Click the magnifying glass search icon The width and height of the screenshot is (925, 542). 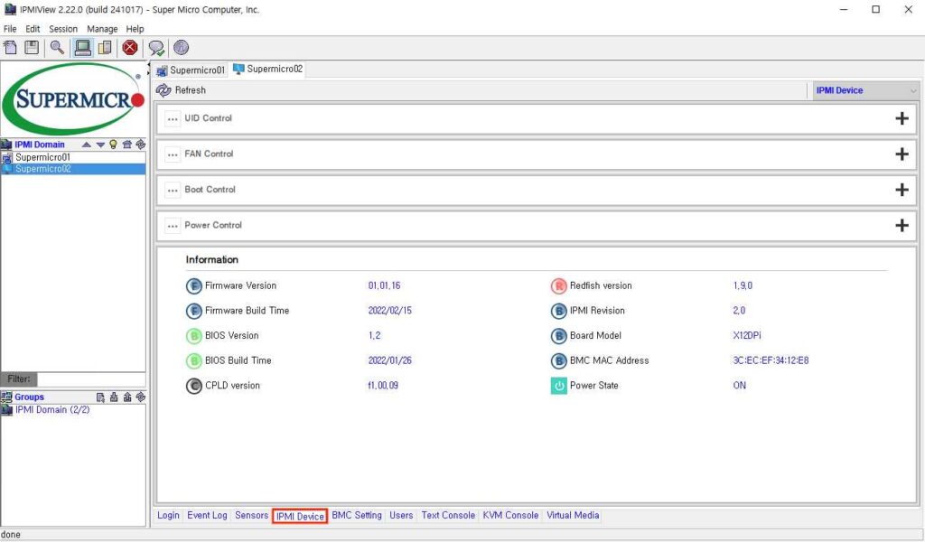click(x=57, y=47)
